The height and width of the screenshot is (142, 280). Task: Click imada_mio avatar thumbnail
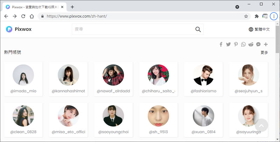[x=23, y=75]
